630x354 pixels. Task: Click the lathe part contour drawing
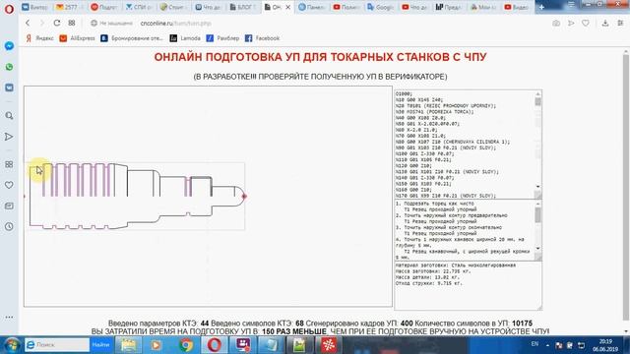[137, 196]
